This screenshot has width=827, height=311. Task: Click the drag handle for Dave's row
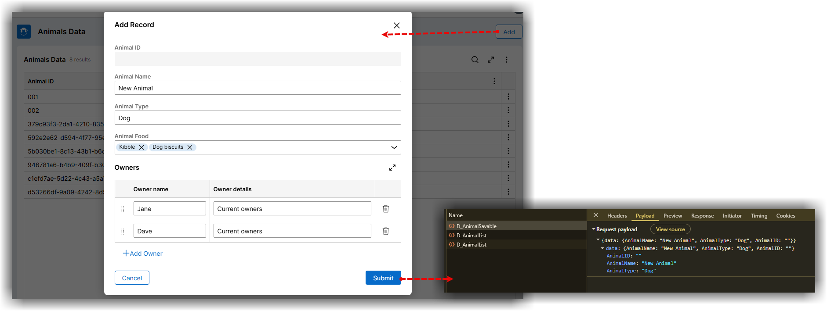(123, 232)
